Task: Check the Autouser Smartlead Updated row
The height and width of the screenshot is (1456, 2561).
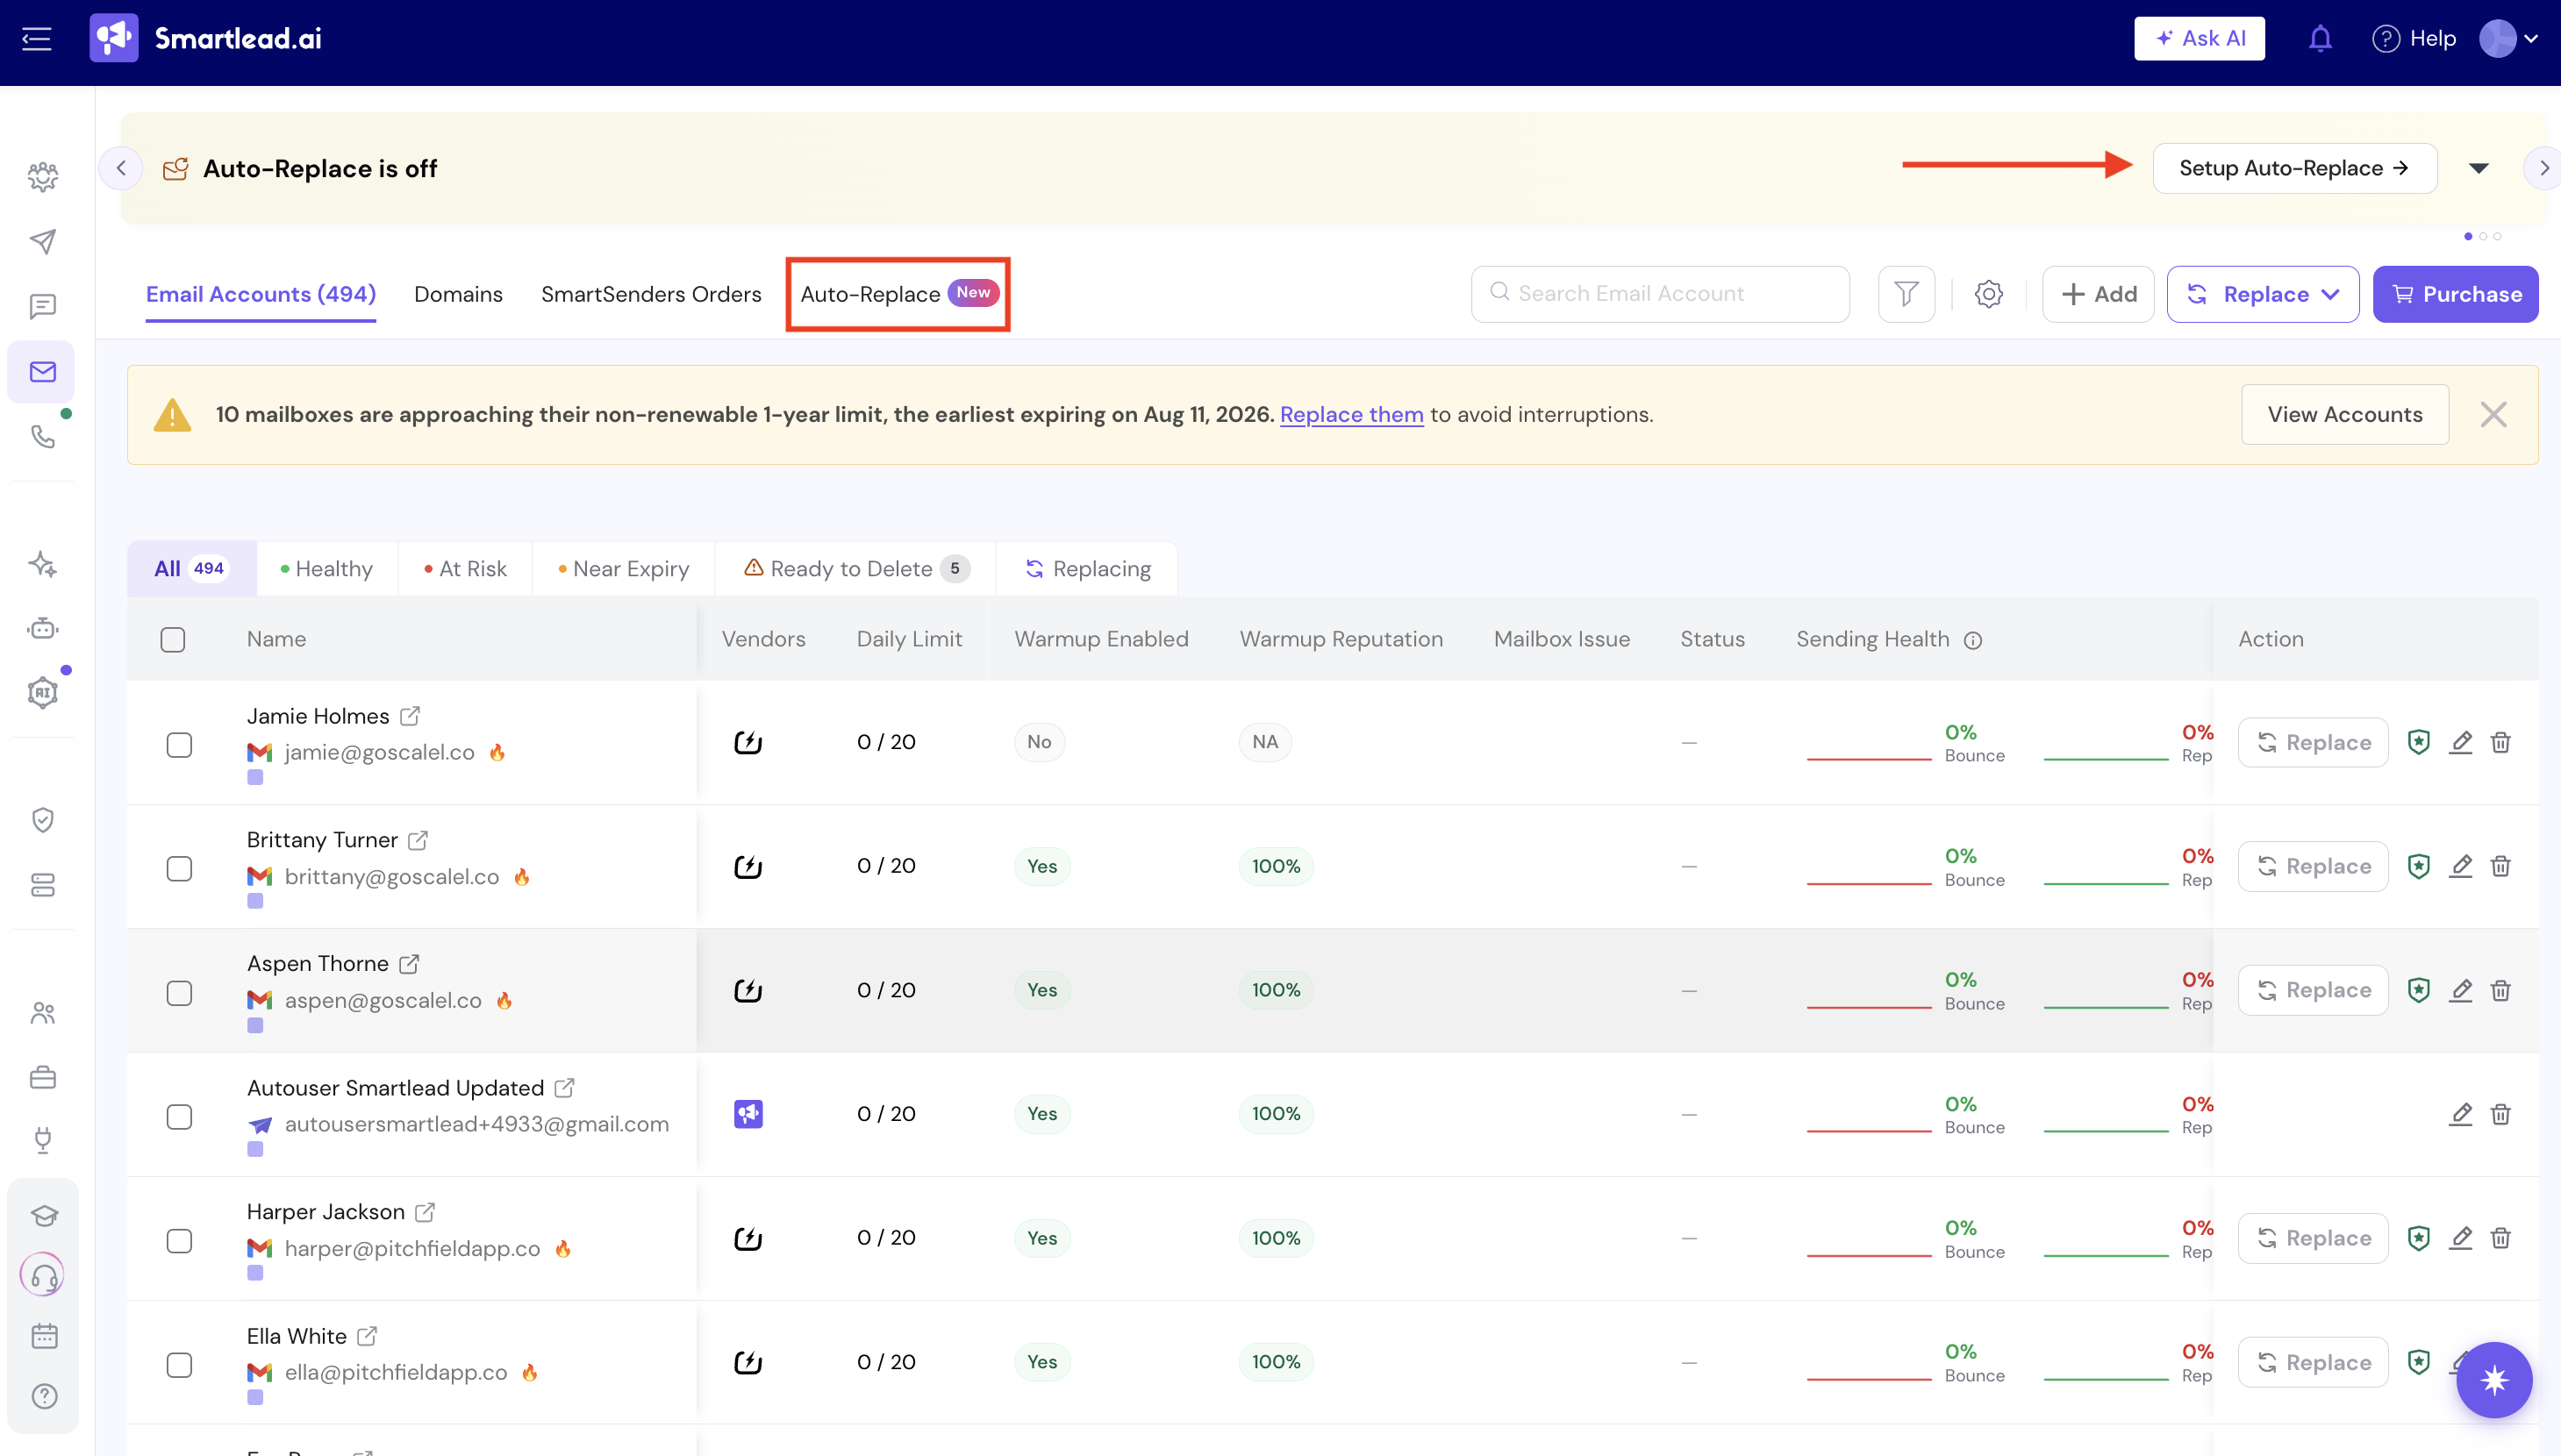Action: coord(179,1117)
